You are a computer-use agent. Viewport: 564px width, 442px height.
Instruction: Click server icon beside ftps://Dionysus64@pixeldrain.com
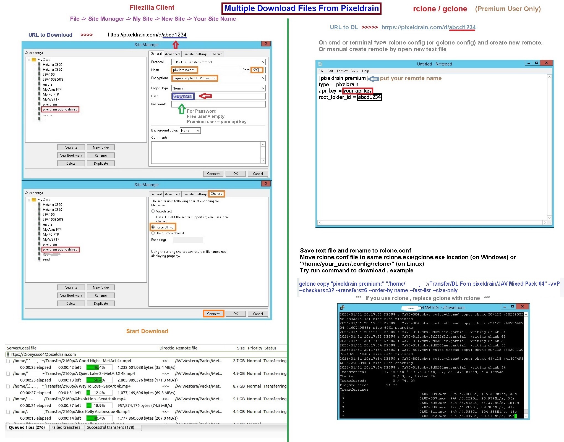8,354
